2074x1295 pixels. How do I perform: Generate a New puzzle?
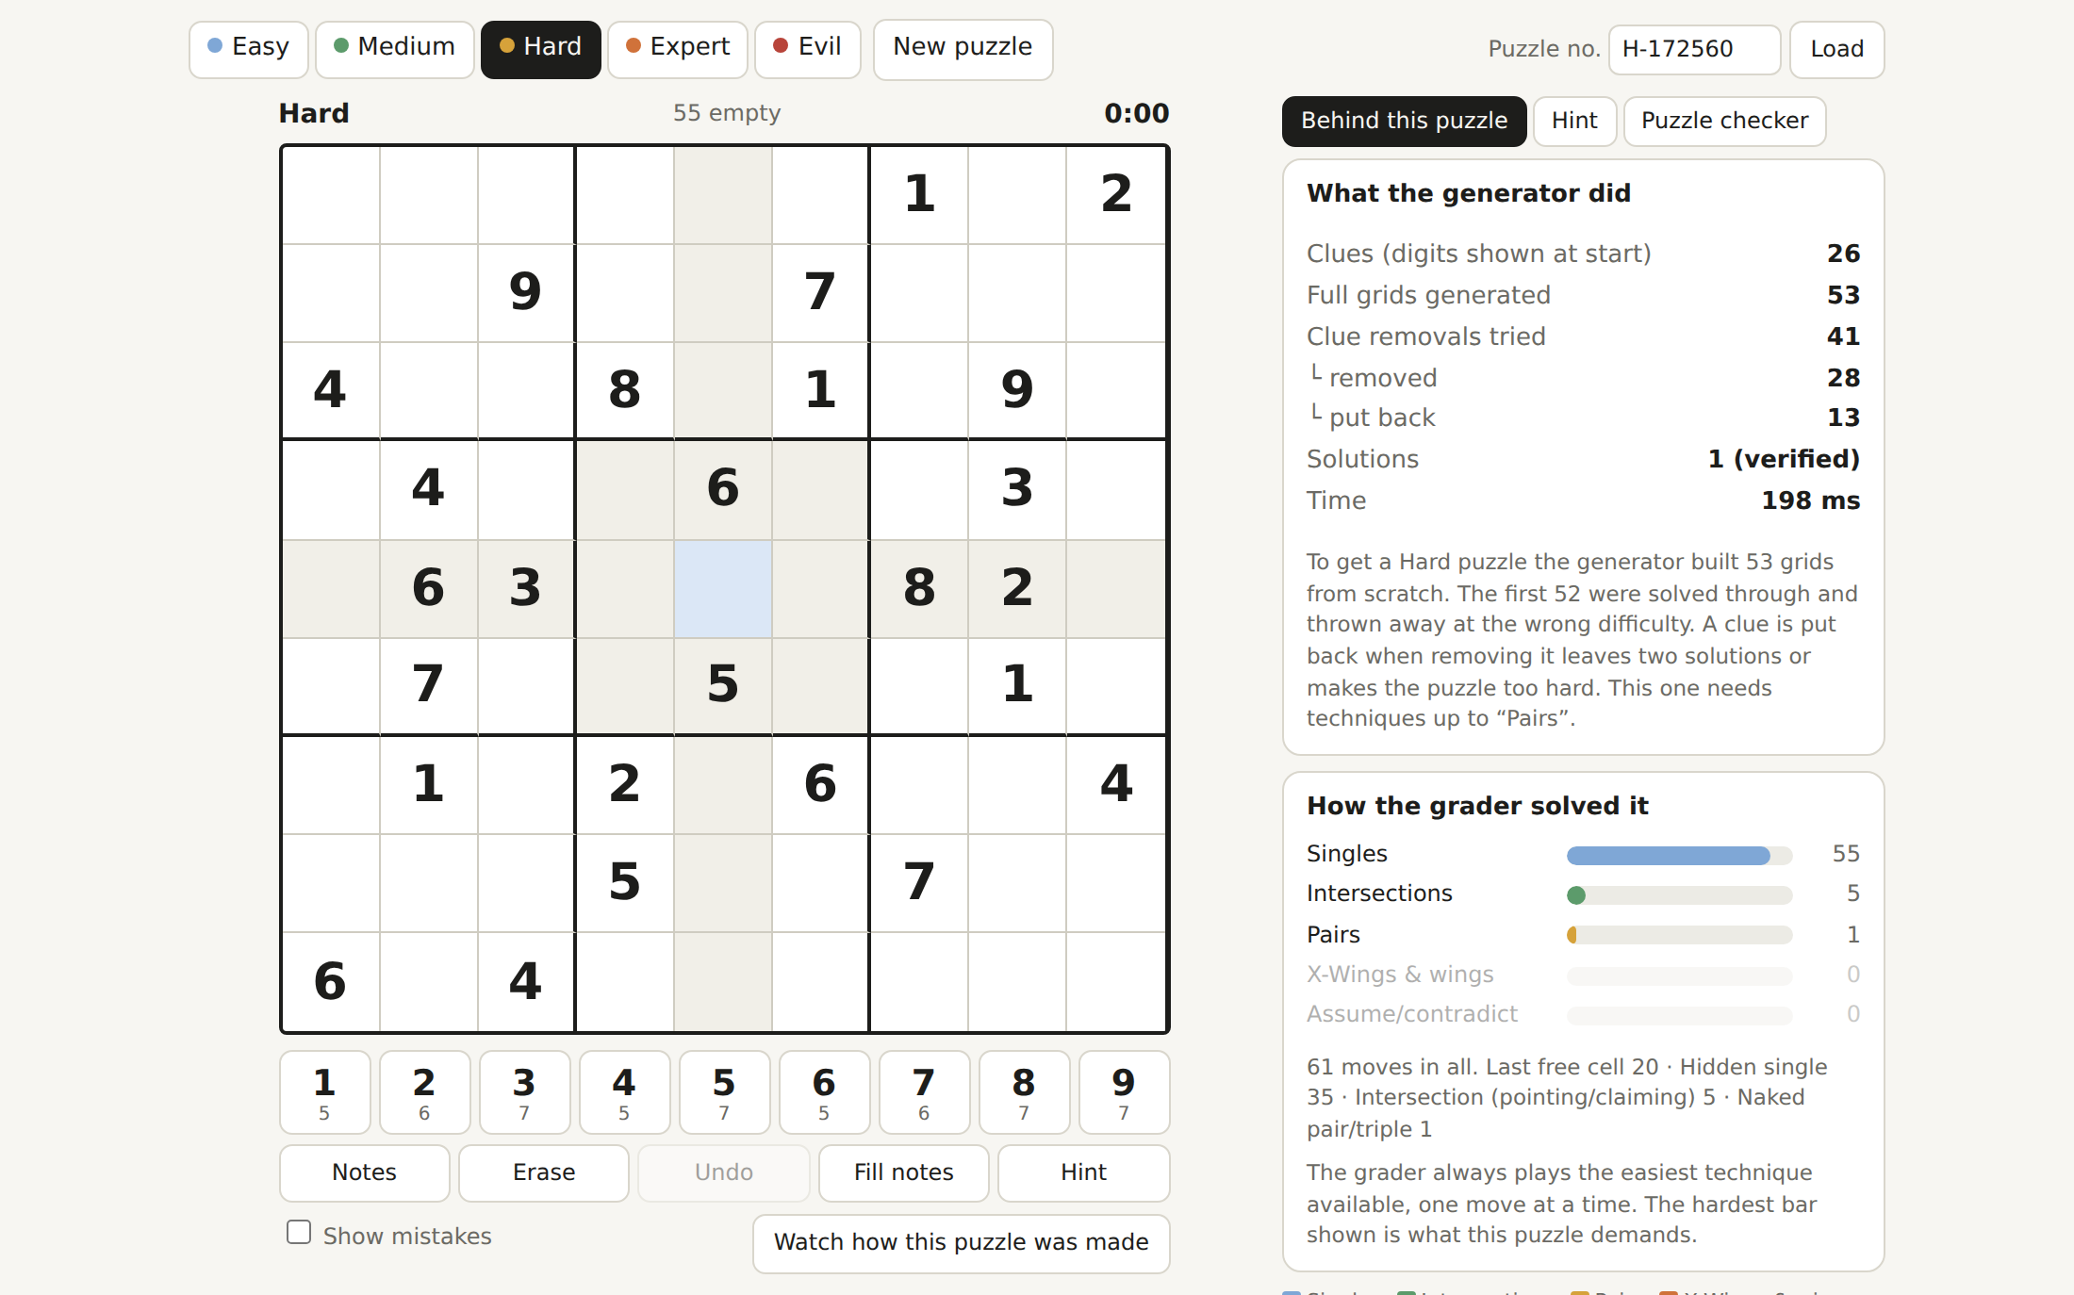[x=963, y=48]
